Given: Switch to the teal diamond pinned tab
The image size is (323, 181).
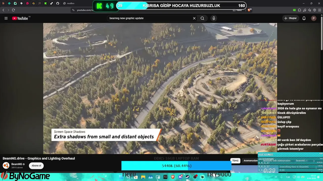Looking at the screenshot, I should [x=9, y=3].
